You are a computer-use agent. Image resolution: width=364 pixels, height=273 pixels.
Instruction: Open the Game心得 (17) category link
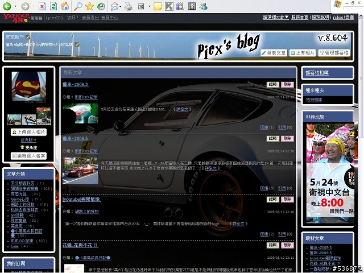[20, 200]
